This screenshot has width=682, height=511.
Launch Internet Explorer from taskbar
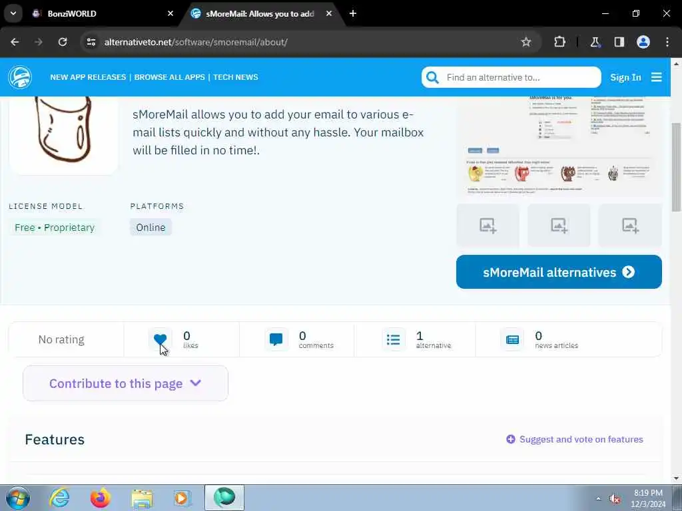(x=59, y=498)
